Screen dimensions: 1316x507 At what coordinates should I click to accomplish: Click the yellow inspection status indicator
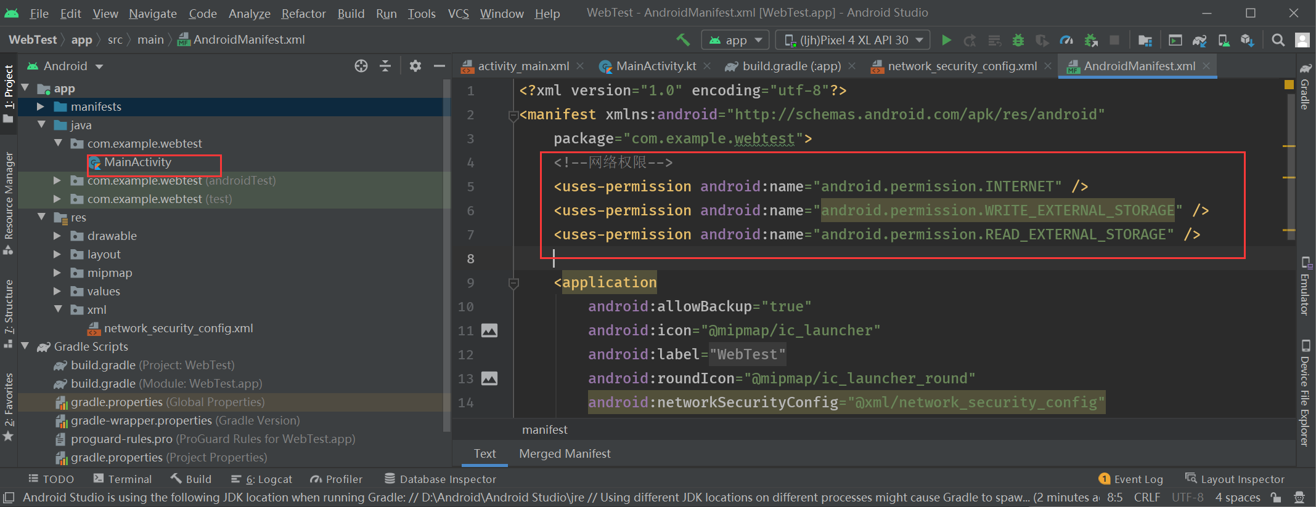point(1289,84)
